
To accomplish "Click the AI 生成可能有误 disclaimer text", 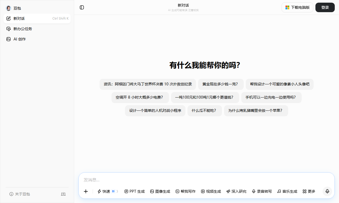I will 183,10.
